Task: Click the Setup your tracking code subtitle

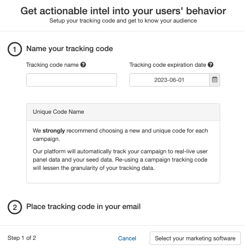Action: point(123,21)
